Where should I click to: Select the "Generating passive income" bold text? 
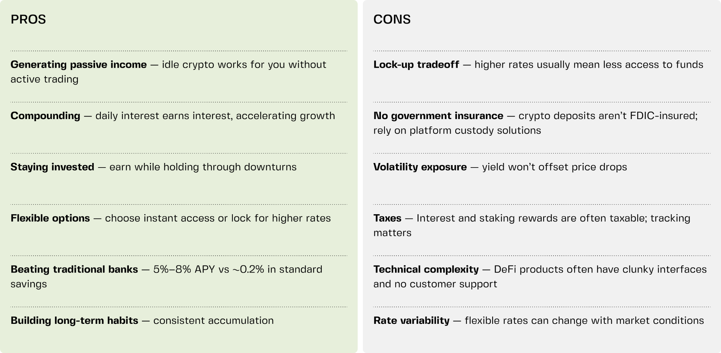79,65
